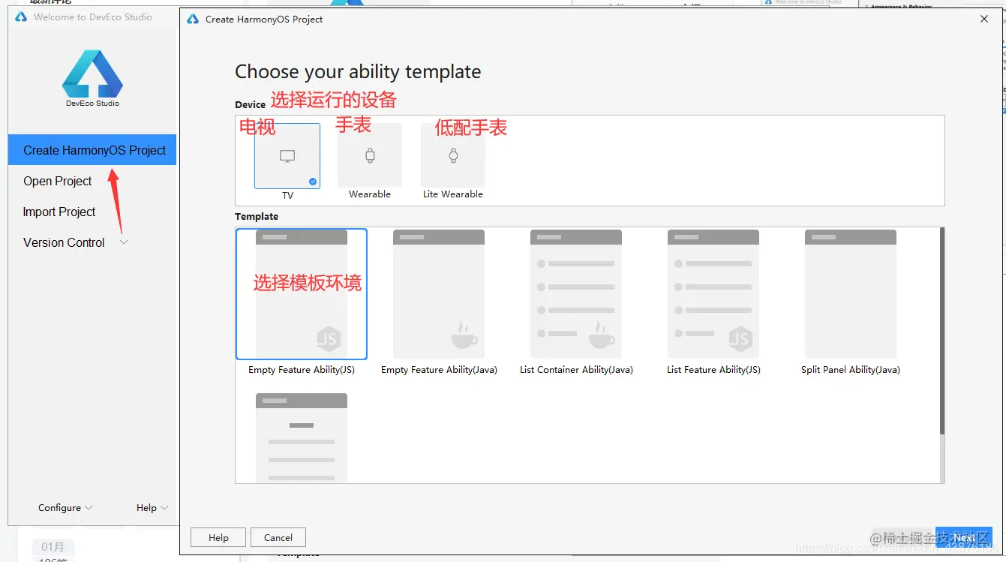This screenshot has height=562, width=1006.
Task: Click the Choose your ability template heading
Action: coord(358,72)
